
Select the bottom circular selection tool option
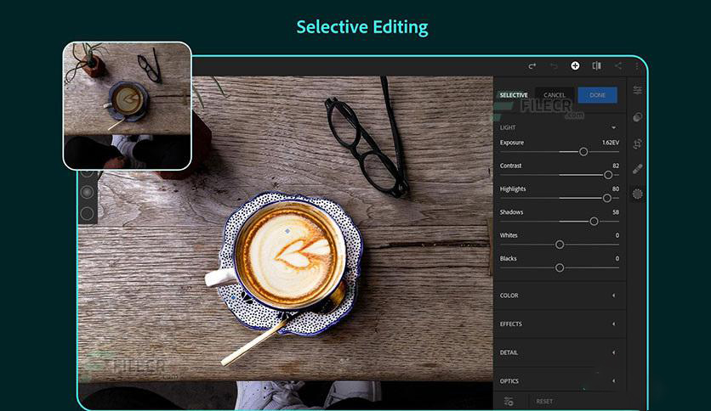[87, 212]
